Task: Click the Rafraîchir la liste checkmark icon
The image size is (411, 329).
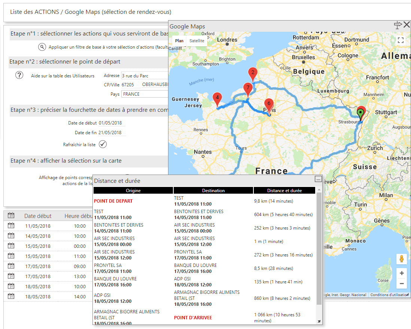Action: [103, 144]
